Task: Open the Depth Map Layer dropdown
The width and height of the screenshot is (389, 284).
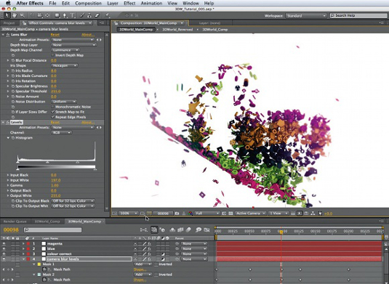Action: (73, 45)
